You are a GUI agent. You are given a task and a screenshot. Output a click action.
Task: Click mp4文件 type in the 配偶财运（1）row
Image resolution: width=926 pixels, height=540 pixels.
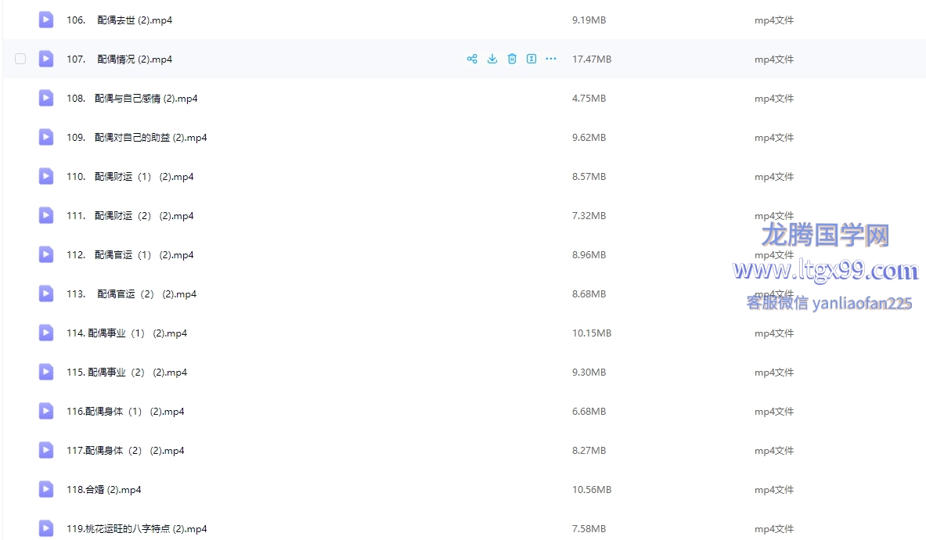point(774,176)
